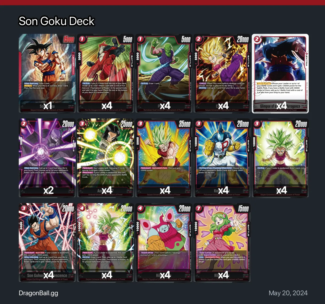Visit the DragonBall.gg site link
This screenshot has height=304, width=325.
[x=38, y=293]
